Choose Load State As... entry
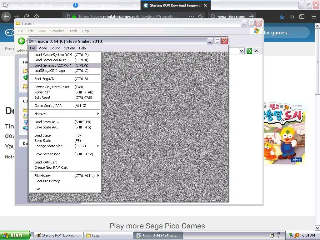 click(65, 122)
